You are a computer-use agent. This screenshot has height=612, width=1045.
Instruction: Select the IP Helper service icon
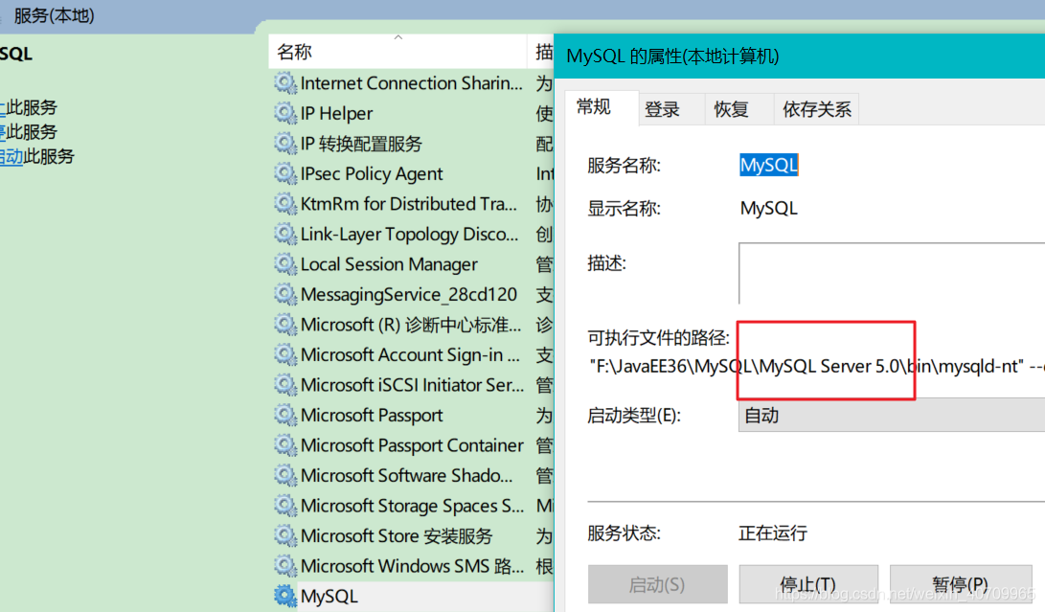click(x=284, y=113)
